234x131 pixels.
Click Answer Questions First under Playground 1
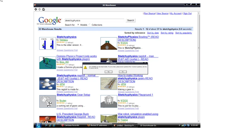[x=128, y=108]
